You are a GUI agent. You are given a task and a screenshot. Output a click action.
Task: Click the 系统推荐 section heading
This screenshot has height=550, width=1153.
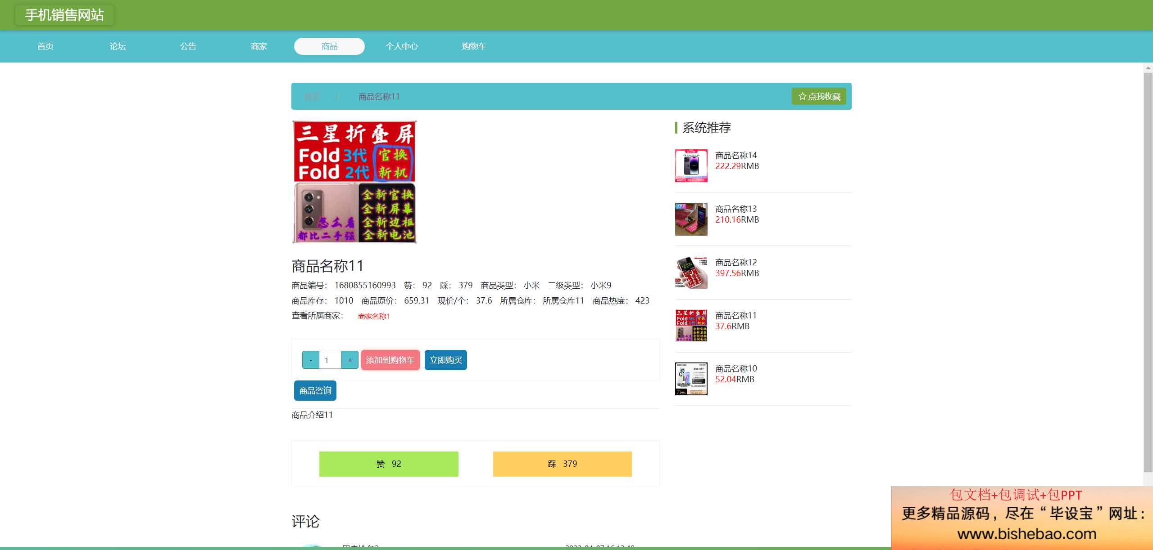point(707,128)
